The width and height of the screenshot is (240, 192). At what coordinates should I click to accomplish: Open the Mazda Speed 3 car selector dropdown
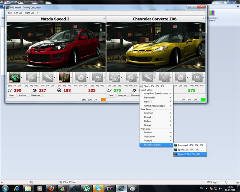coord(104,19)
